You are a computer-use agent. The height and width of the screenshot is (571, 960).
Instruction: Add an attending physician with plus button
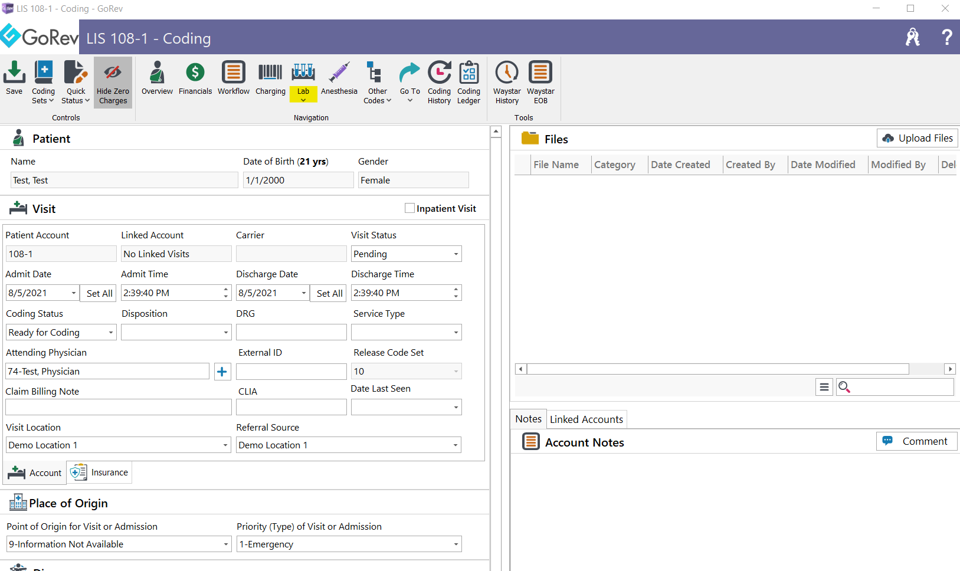coord(222,372)
